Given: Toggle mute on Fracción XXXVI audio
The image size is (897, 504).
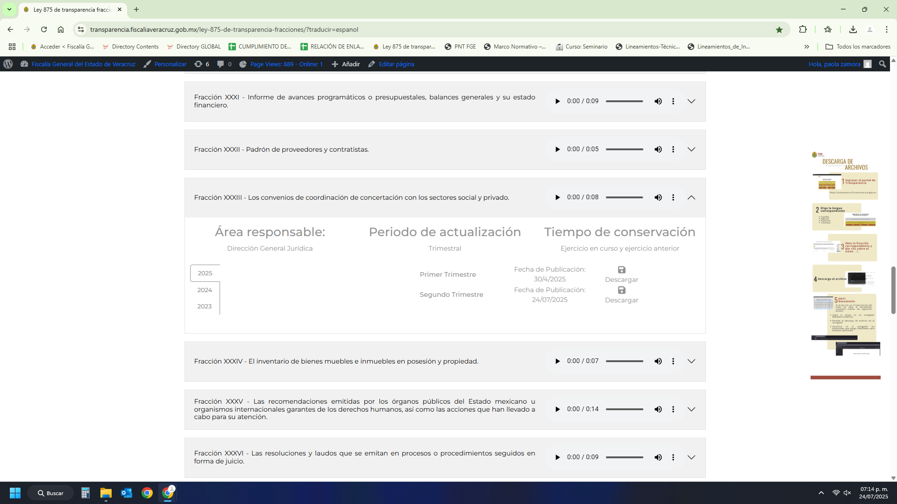Looking at the screenshot, I should click(658, 457).
